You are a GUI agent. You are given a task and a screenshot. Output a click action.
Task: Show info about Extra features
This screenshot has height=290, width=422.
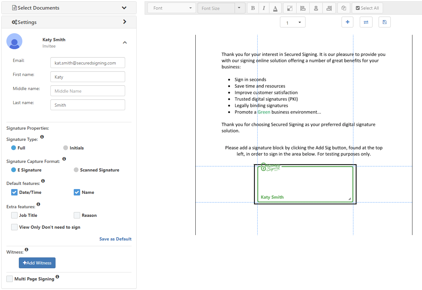coord(38,204)
